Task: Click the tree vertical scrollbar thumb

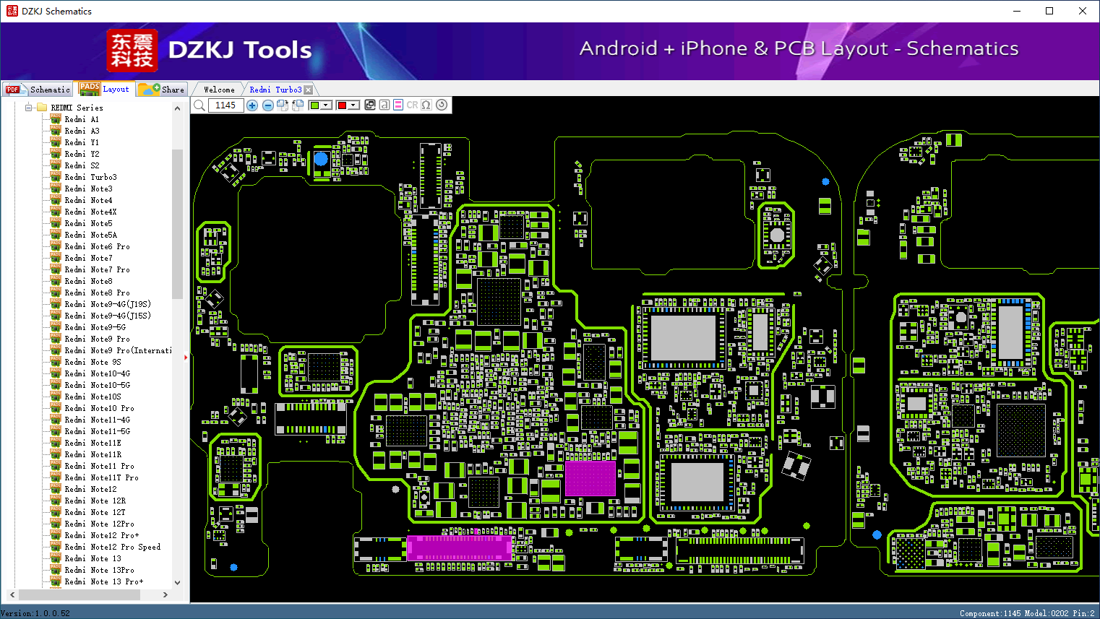Action: click(177, 224)
